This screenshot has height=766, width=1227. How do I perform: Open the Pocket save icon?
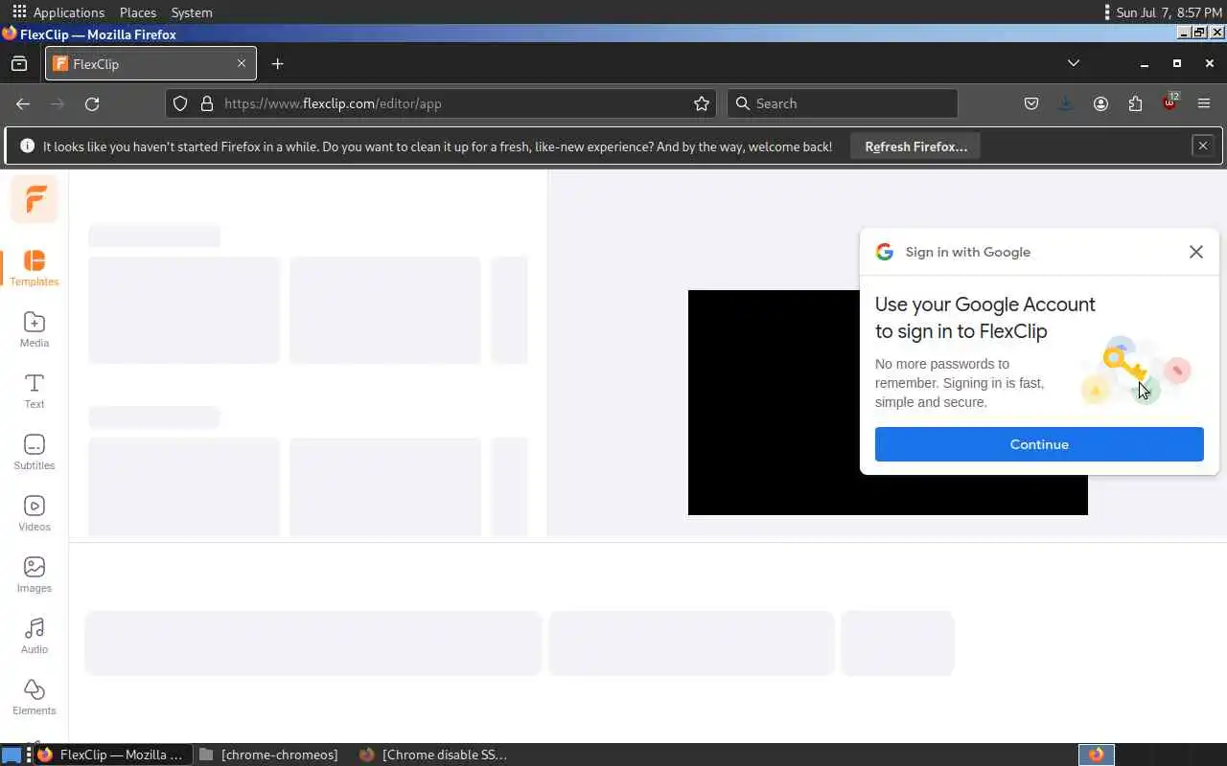pos(1031,103)
